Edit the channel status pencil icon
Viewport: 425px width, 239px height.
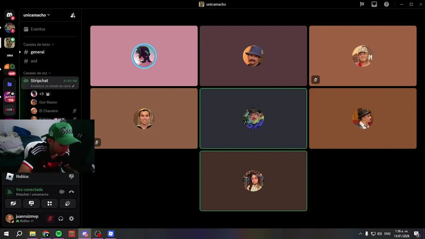73,86
